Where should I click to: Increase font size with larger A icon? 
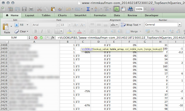tap(76, 25)
